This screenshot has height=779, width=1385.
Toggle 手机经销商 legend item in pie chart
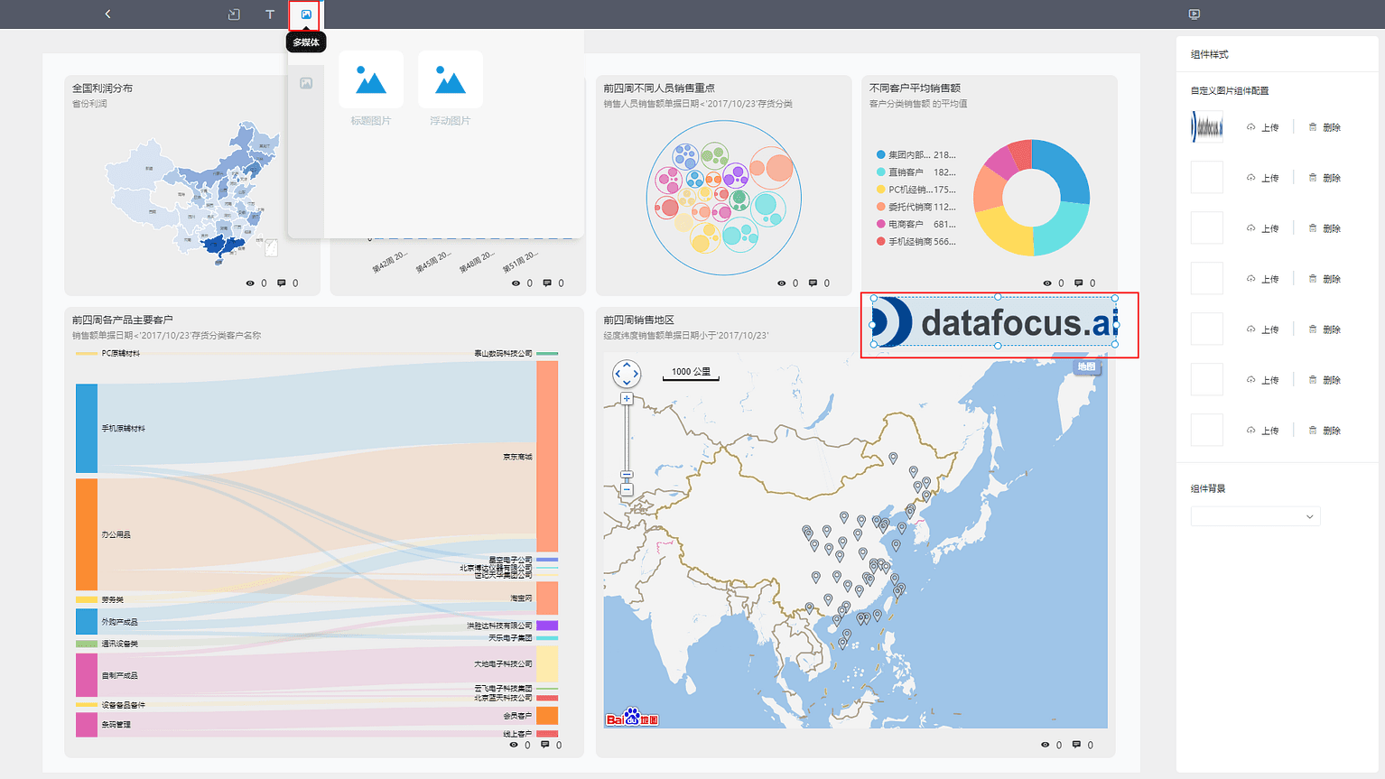coord(916,241)
